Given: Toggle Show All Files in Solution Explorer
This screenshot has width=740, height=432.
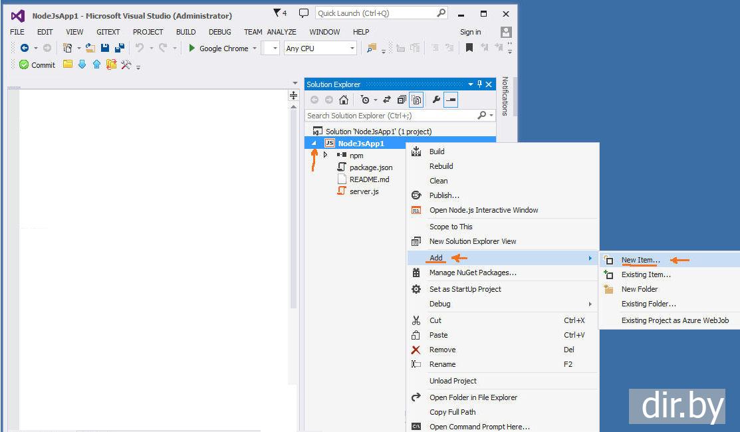Looking at the screenshot, I should coord(416,100).
